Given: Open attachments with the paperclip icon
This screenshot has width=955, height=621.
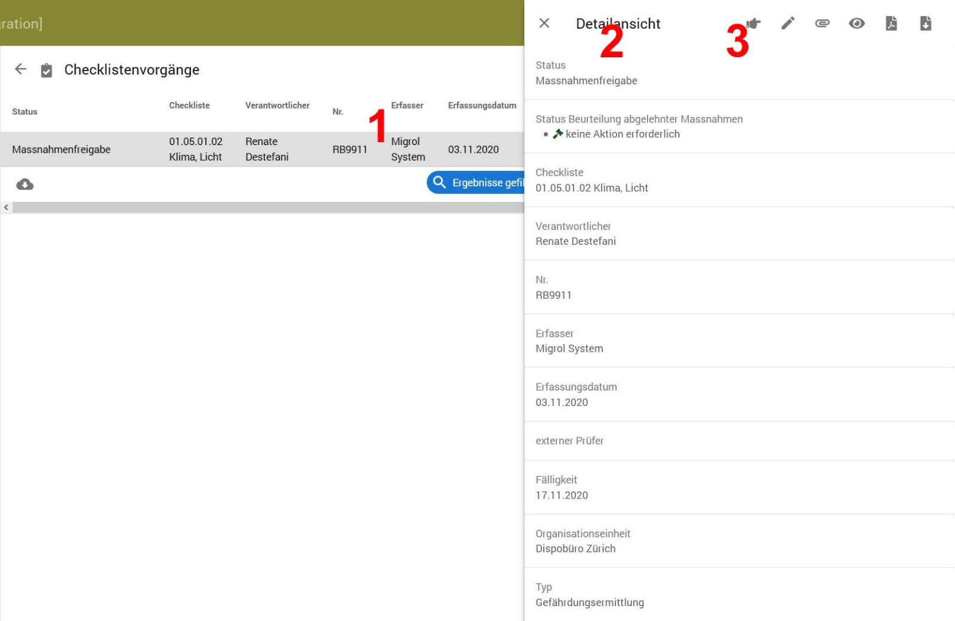Looking at the screenshot, I should [x=822, y=23].
